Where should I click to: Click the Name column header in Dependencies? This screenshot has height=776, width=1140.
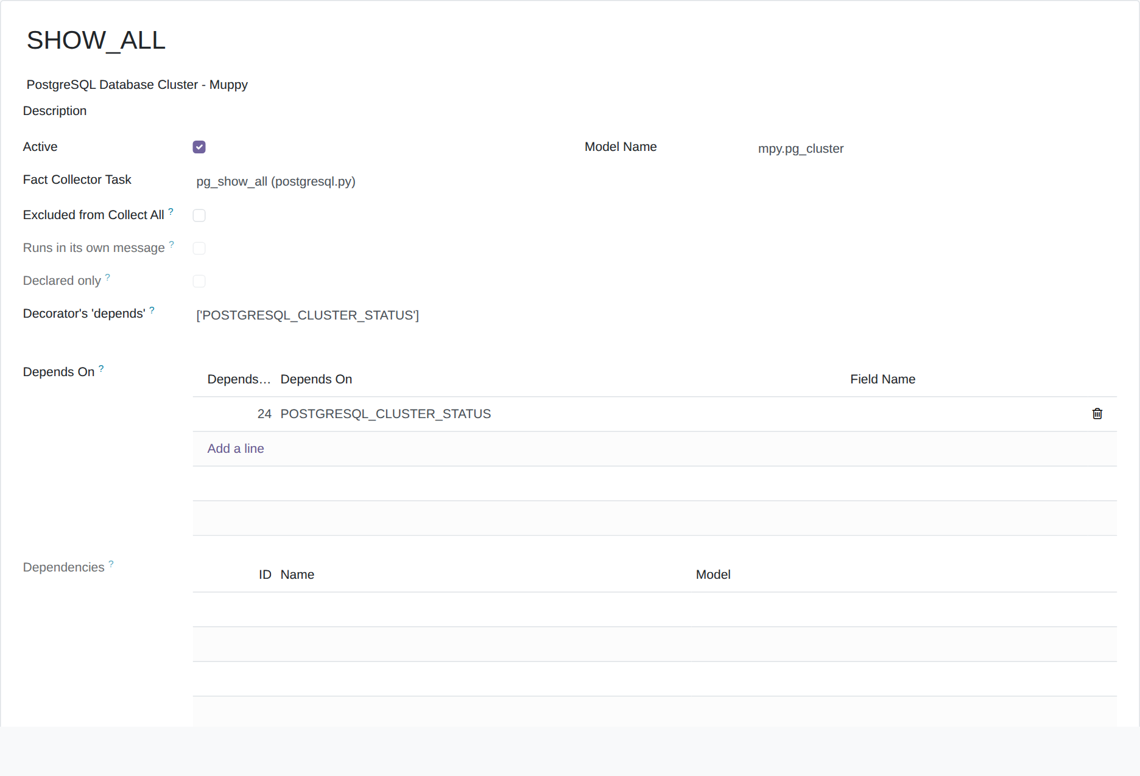[297, 575]
